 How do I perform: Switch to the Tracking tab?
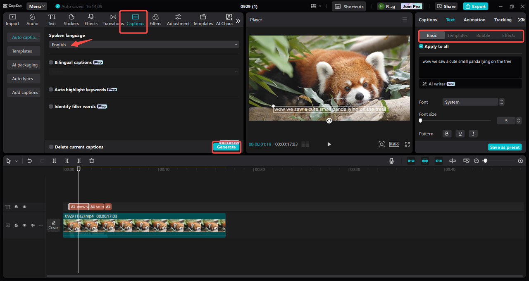pyautogui.click(x=503, y=19)
